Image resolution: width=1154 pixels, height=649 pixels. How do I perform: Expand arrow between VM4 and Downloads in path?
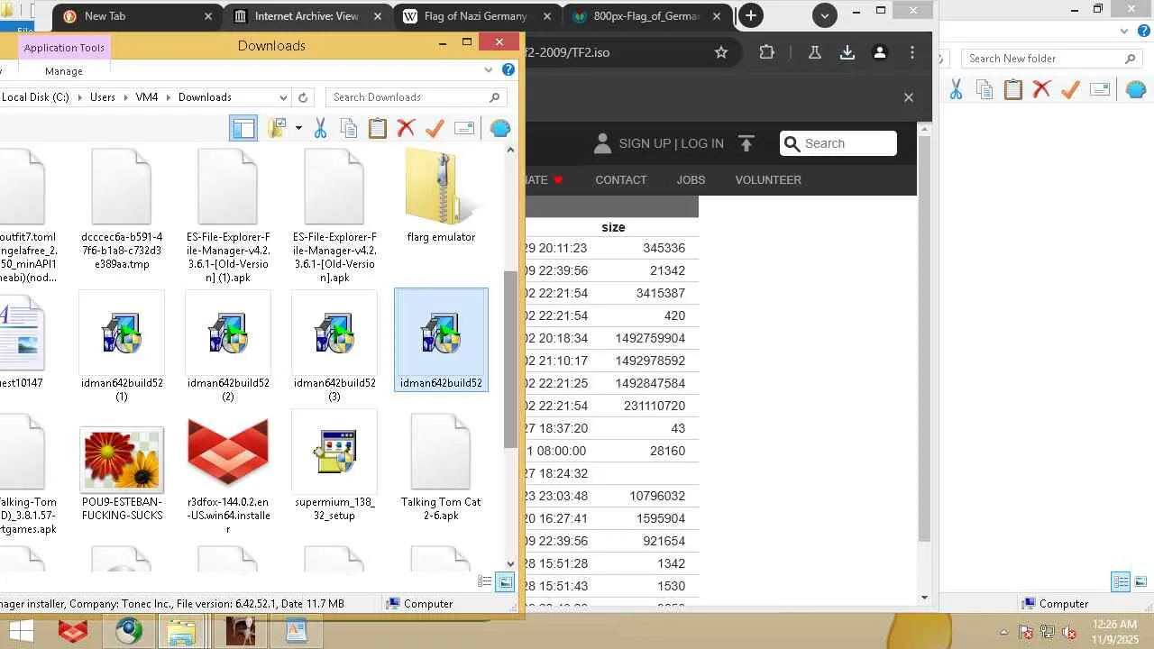click(169, 97)
